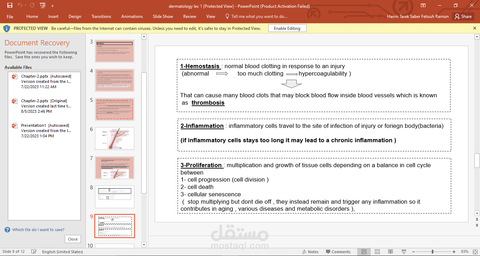
Task: Select Chapter-2.pptx [Autosaved] recovered file
Action: (44, 81)
